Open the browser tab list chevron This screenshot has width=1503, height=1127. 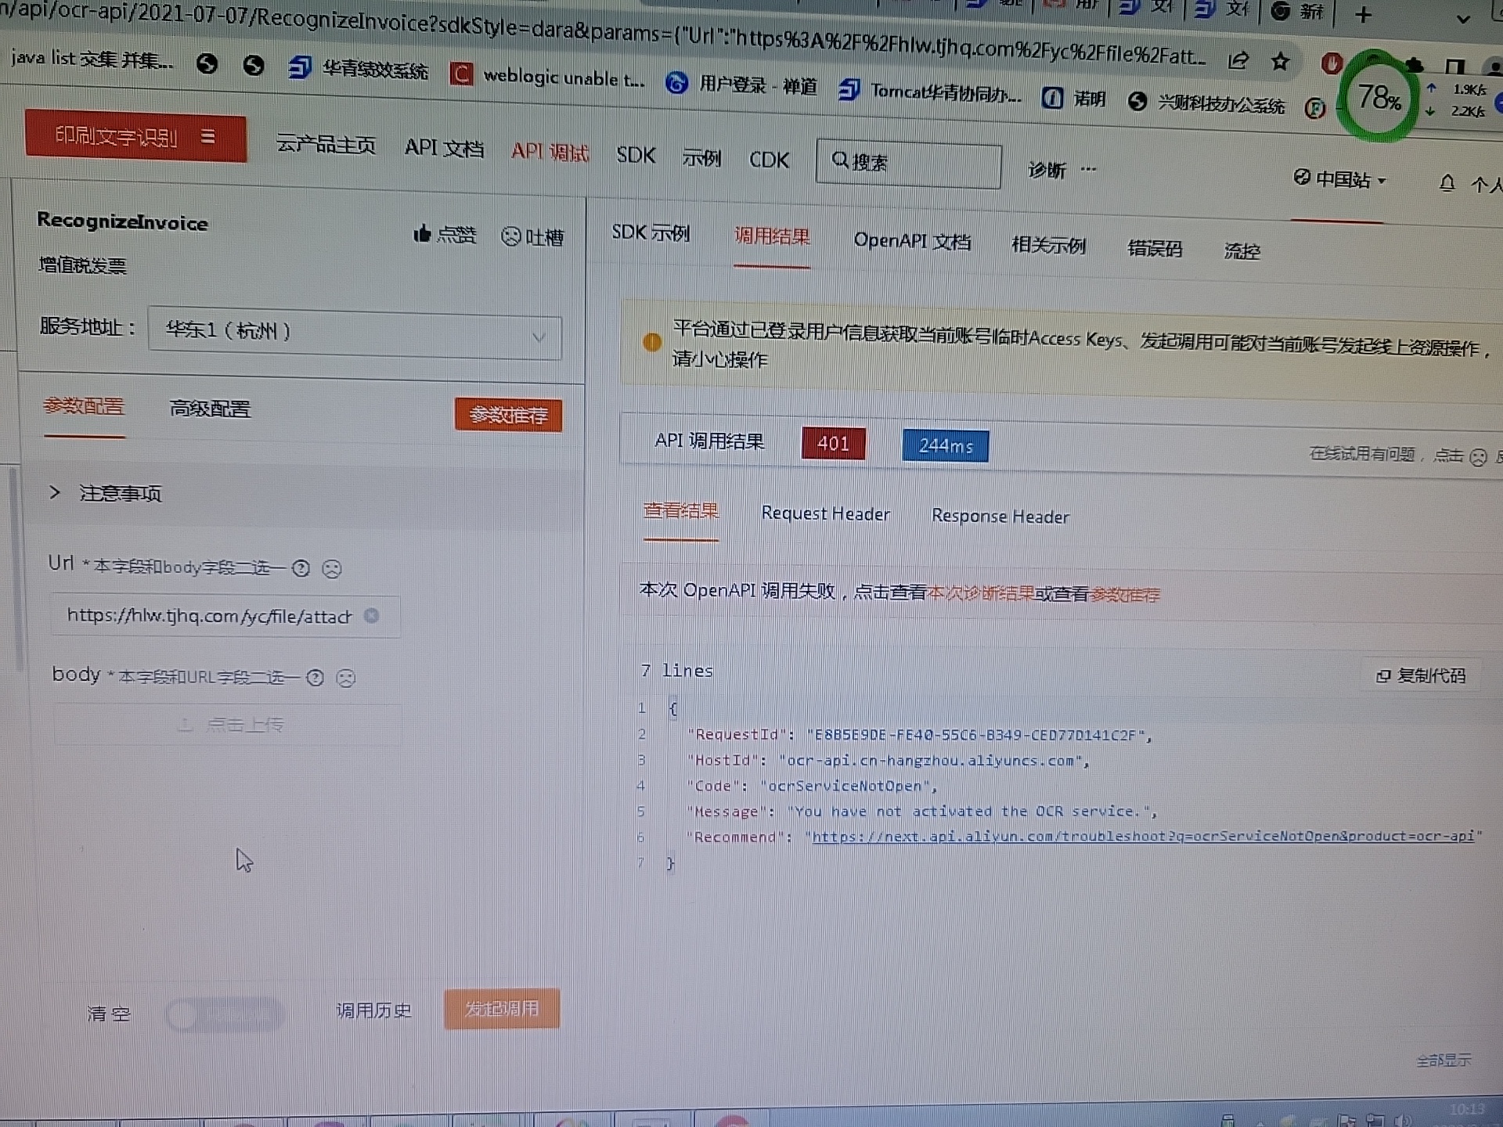point(1462,19)
